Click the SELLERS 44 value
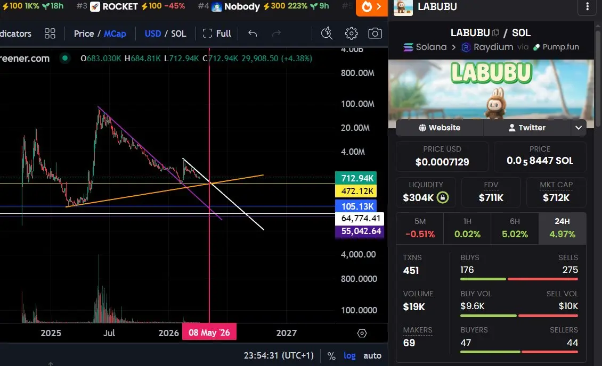Image resolution: width=602 pixels, height=366 pixels. pyautogui.click(x=573, y=343)
